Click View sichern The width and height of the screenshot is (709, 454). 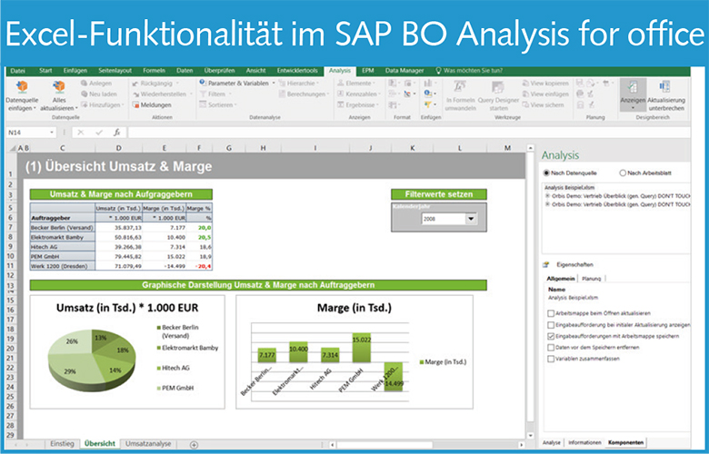(543, 104)
